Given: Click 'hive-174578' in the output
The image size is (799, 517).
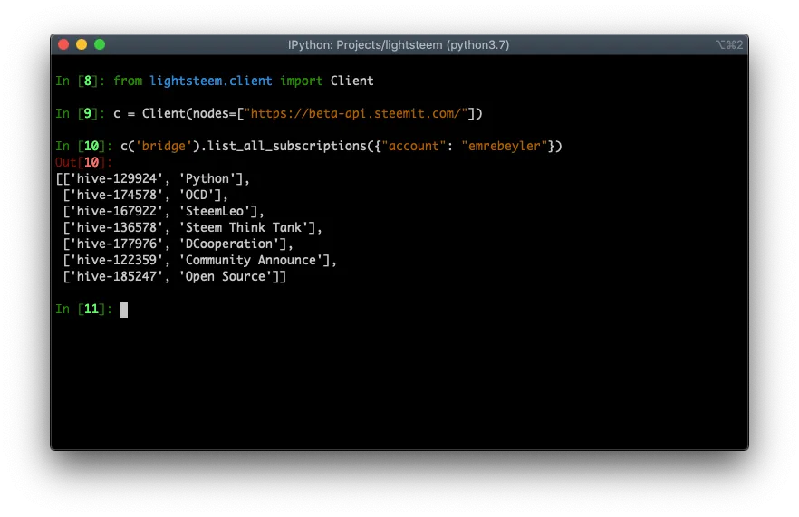Looking at the screenshot, I should click(x=117, y=195).
